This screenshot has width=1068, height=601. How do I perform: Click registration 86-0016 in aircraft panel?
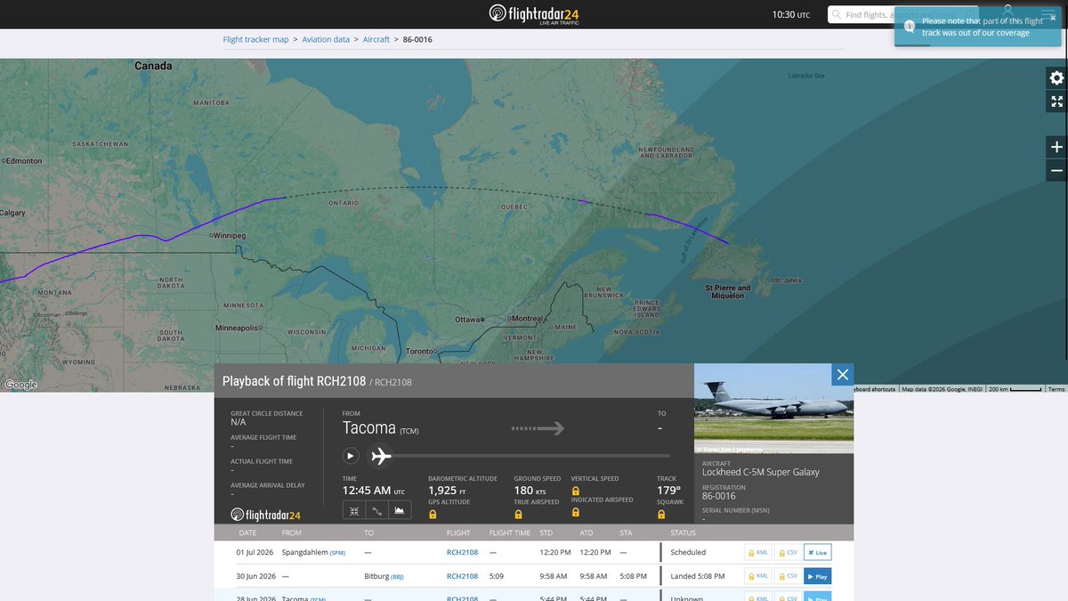719,496
